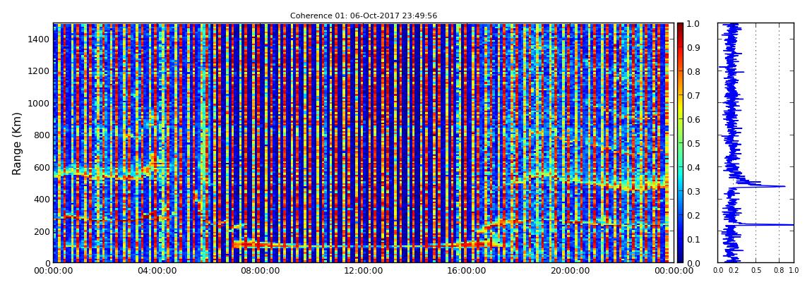Click the 08:00:00 time tick label
The image size is (812, 287).
(258, 271)
